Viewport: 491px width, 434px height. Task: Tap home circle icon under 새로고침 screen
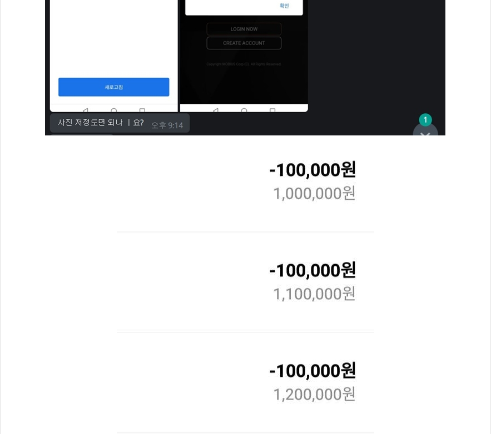(114, 110)
